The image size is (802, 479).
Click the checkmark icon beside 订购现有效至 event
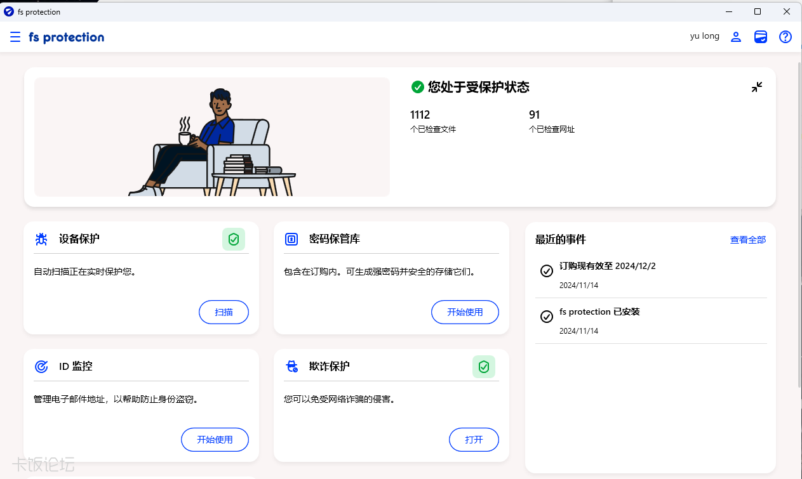(x=546, y=271)
